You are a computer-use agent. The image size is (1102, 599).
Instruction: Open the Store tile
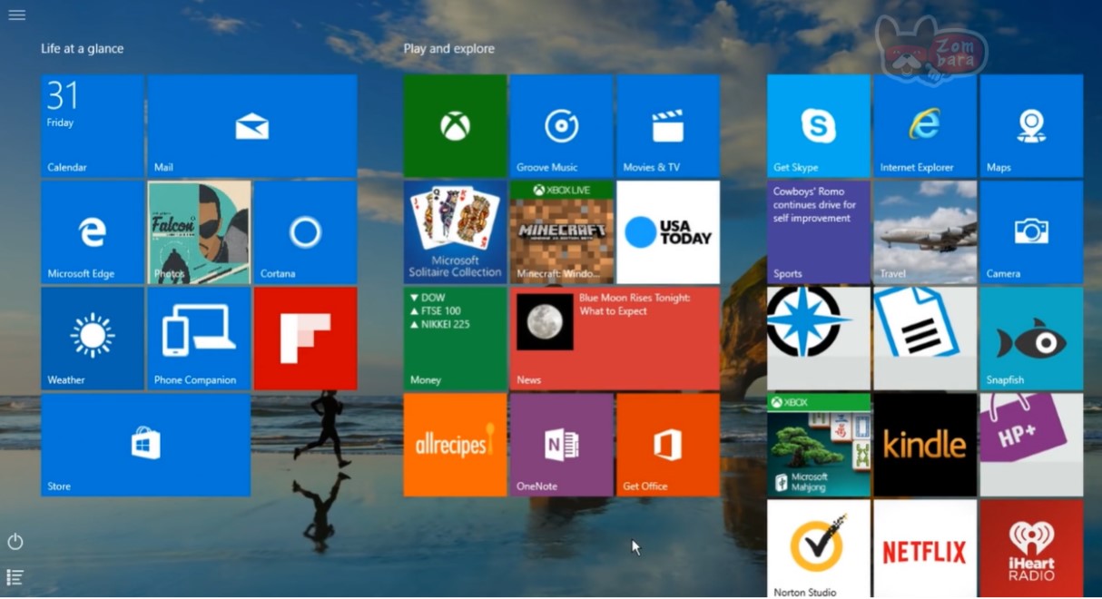[x=145, y=445]
